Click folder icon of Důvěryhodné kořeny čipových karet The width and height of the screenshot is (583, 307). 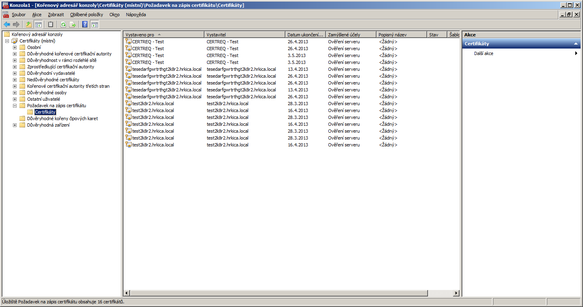22,119
